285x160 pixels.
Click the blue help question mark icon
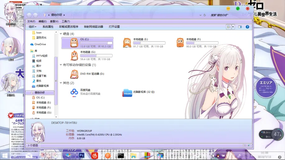tap(247, 27)
